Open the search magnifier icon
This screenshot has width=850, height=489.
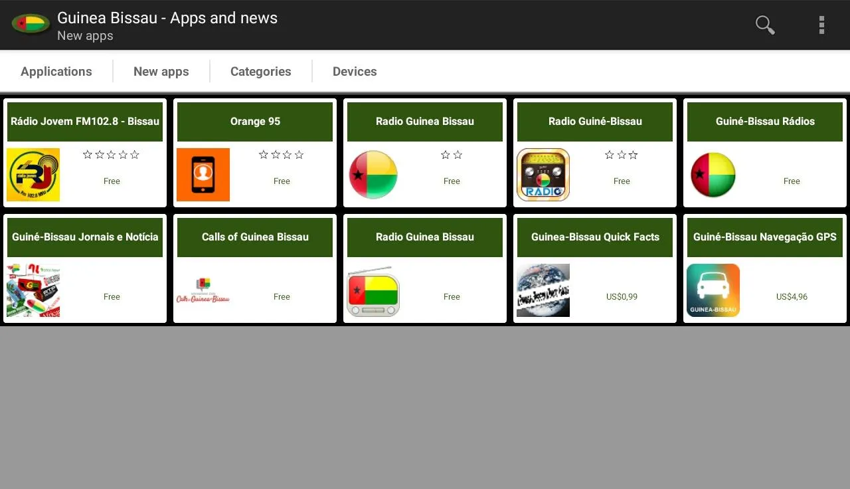765,25
